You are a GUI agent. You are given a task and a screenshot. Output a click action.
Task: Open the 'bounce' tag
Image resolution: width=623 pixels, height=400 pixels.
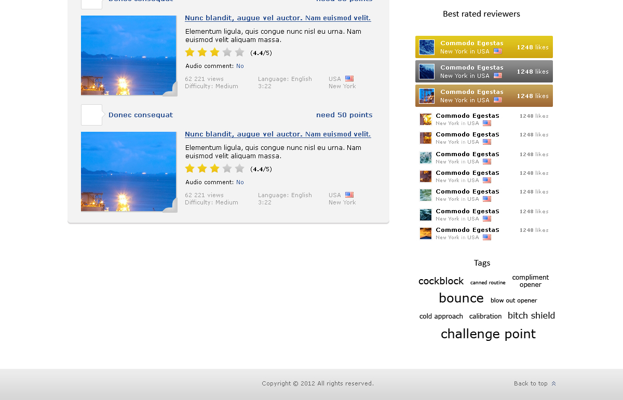pos(461,298)
